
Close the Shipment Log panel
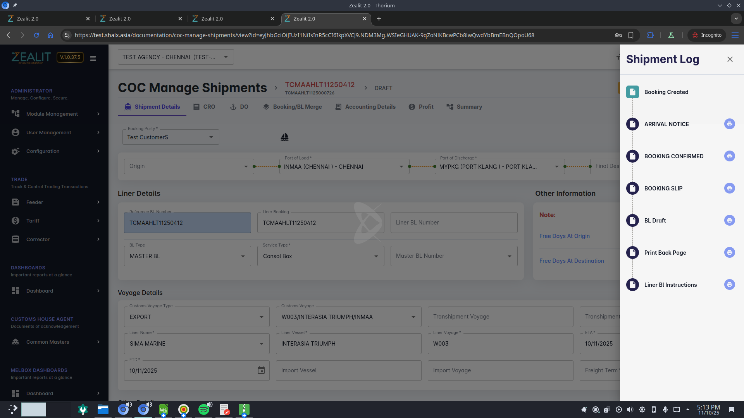(x=730, y=59)
